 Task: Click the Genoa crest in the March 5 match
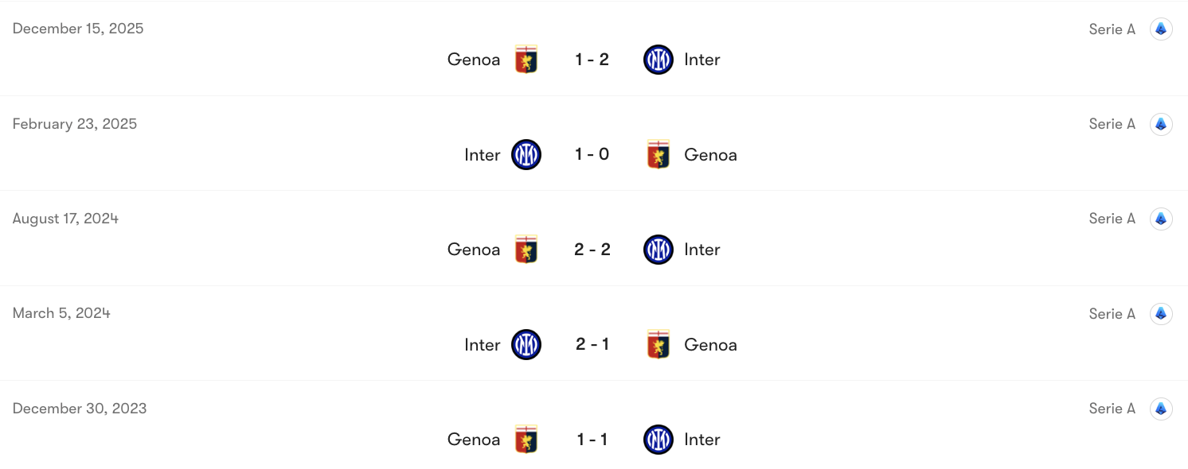658,344
